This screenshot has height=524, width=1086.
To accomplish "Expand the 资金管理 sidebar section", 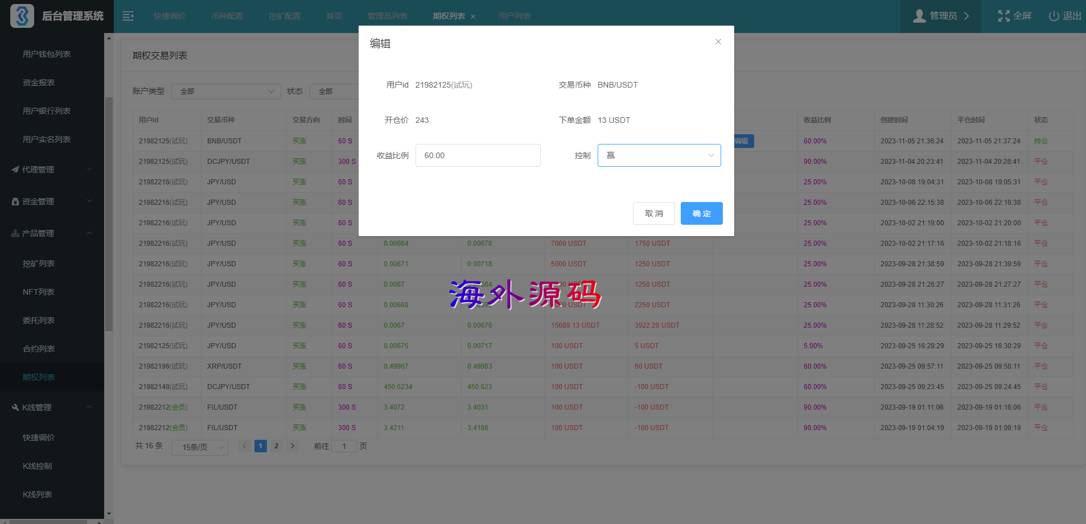I will point(52,201).
